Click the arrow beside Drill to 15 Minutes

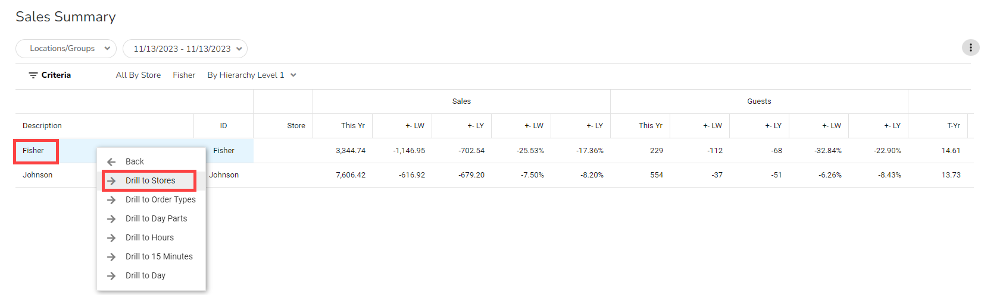coord(111,257)
